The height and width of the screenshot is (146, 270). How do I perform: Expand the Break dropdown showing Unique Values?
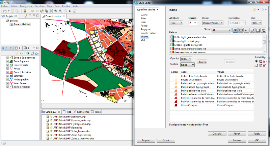coord(213,23)
